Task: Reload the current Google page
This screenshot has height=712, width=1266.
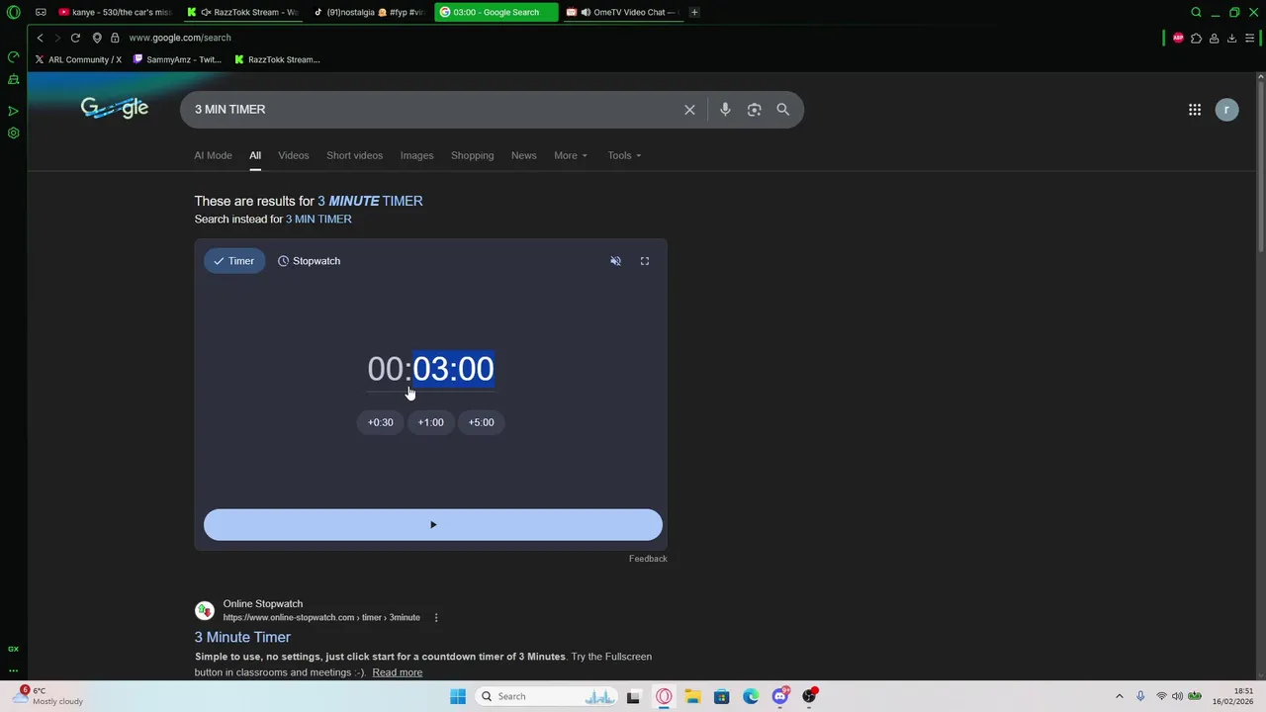Action: pyautogui.click(x=75, y=38)
